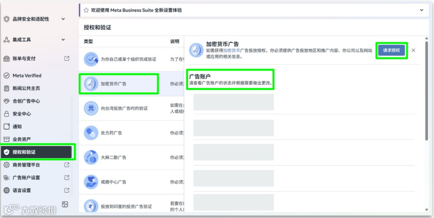Image resolution: width=434 pixels, height=218 pixels.
Task: Click the 戒瘾中心 heart hand icon
Action: point(91,182)
